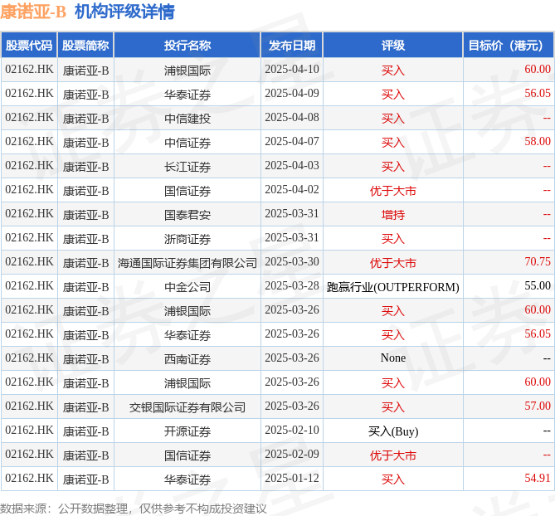Click 华泰证券 in the 2025-01-12 row
Viewport: 555px width, 516px height.
(x=187, y=479)
